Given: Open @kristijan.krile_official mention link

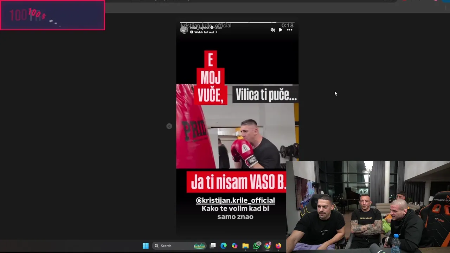Looking at the screenshot, I should click(x=235, y=200).
